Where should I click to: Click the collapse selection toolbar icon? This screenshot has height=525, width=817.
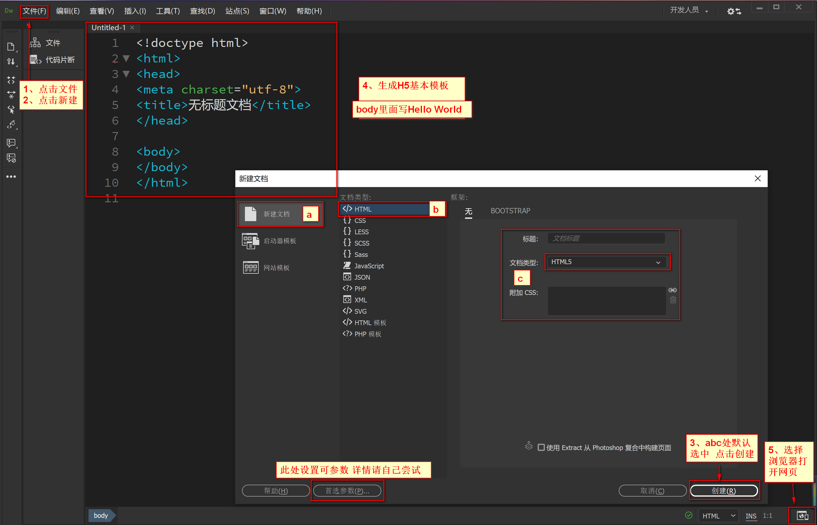click(x=11, y=94)
